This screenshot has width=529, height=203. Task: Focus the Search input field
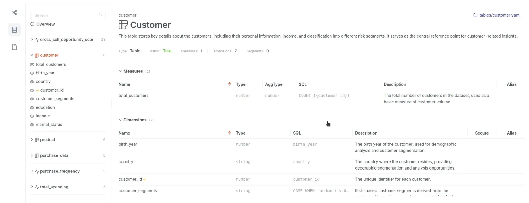[68, 15]
